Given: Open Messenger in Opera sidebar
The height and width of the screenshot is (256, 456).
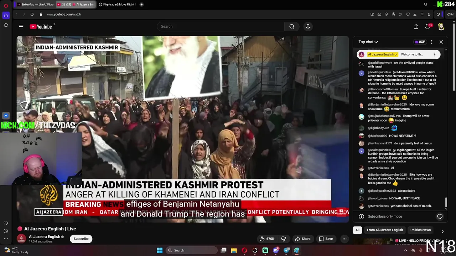Looking at the screenshot, I should (x=6, y=116).
